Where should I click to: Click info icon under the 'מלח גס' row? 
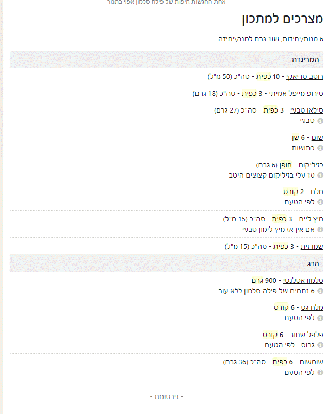click(x=320, y=318)
